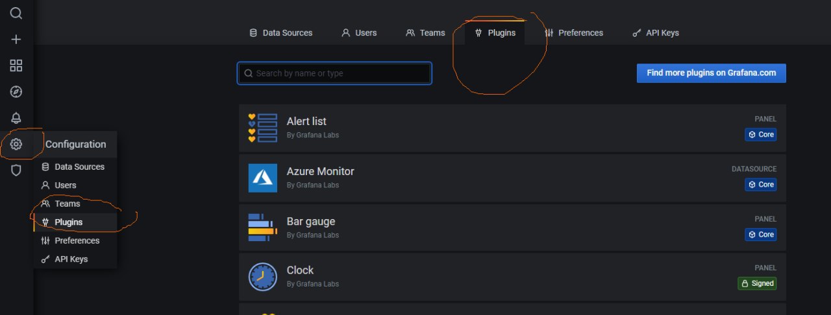Click 'By Grafana Labs' under Azure Monitor
Screen dimensions: 831x315
(x=313, y=185)
